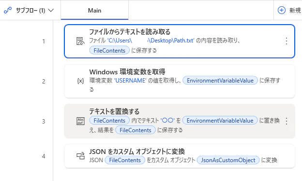Click the 新規 button label
The height and width of the screenshot is (181, 302).
tap(295, 10)
